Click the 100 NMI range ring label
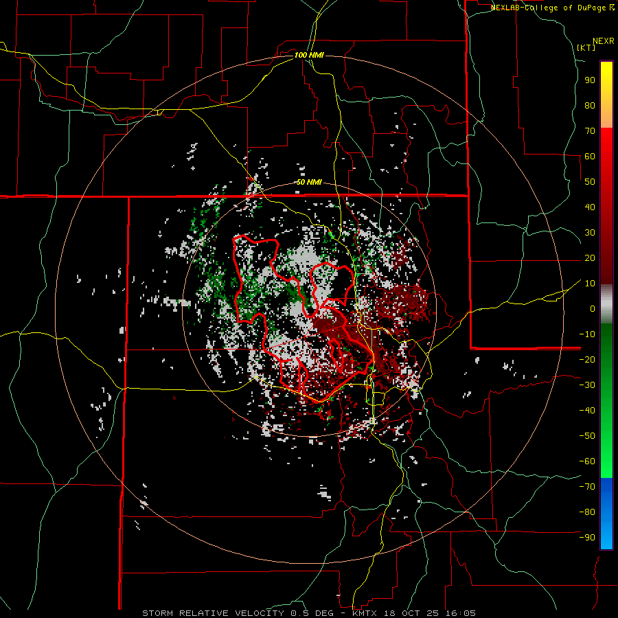 tap(309, 55)
